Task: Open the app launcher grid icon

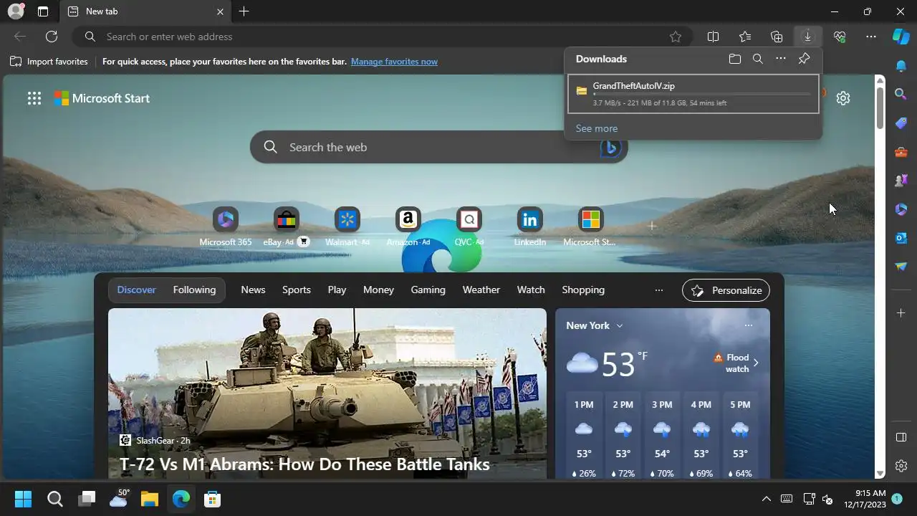Action: point(34,98)
